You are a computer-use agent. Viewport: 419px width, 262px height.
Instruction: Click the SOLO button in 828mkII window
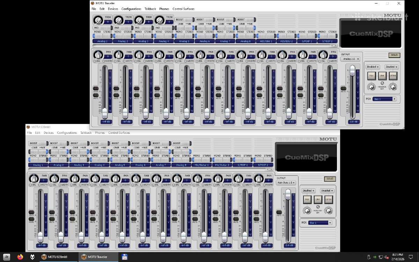pos(330,179)
